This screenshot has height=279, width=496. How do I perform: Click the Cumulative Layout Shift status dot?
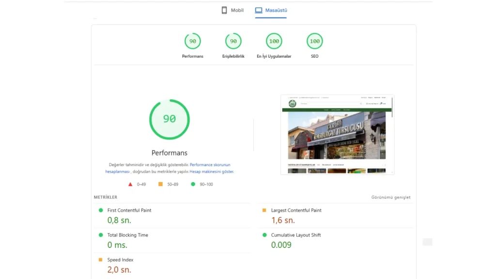pyautogui.click(x=265, y=235)
